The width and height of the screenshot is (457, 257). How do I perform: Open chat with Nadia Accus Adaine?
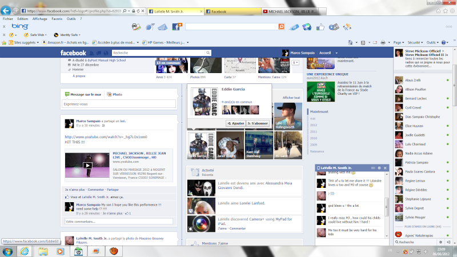point(422,153)
